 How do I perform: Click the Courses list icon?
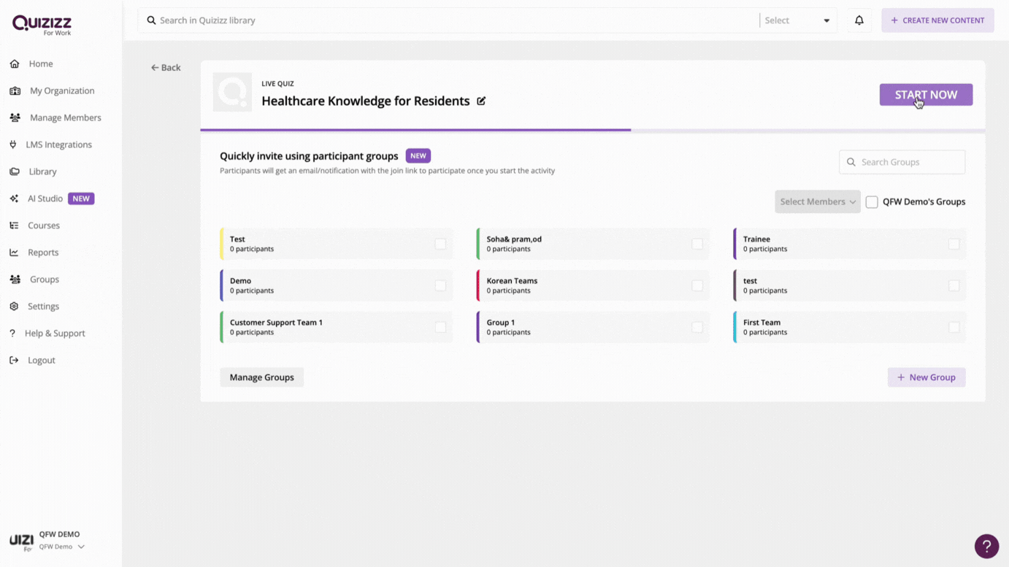click(14, 225)
